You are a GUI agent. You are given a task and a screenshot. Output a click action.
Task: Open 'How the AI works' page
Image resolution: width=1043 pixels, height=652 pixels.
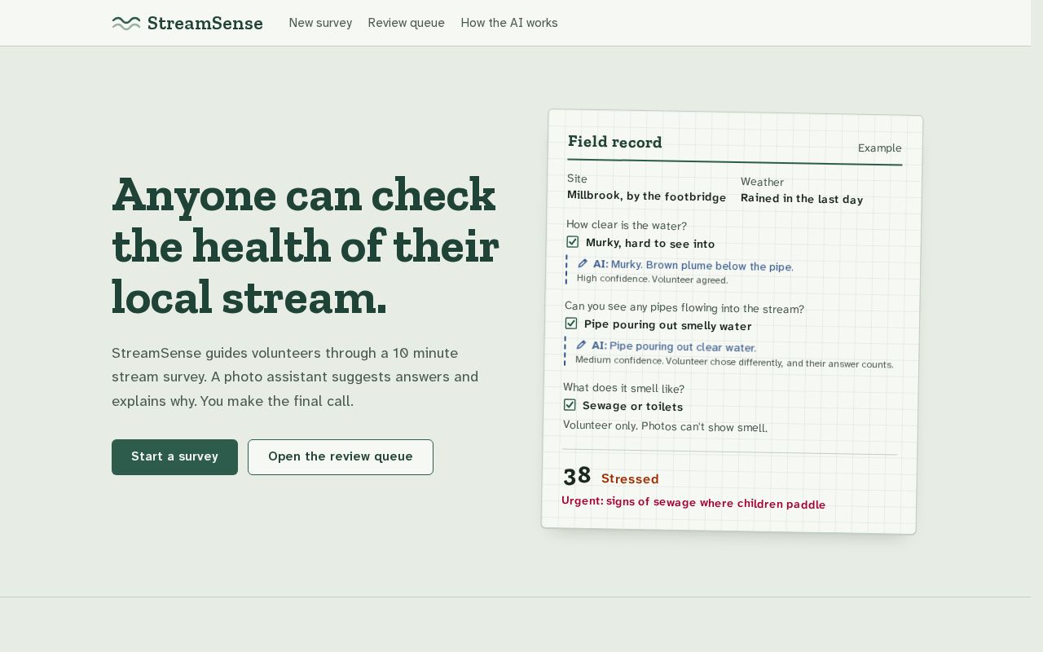click(509, 23)
